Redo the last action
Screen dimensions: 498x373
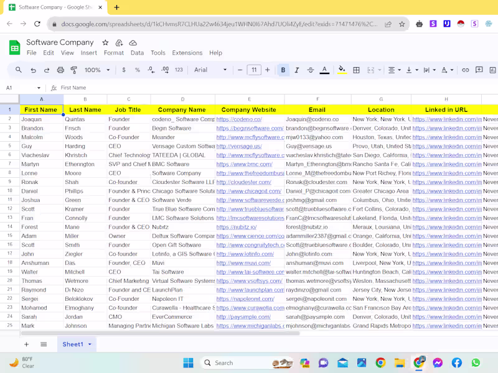click(x=47, y=70)
